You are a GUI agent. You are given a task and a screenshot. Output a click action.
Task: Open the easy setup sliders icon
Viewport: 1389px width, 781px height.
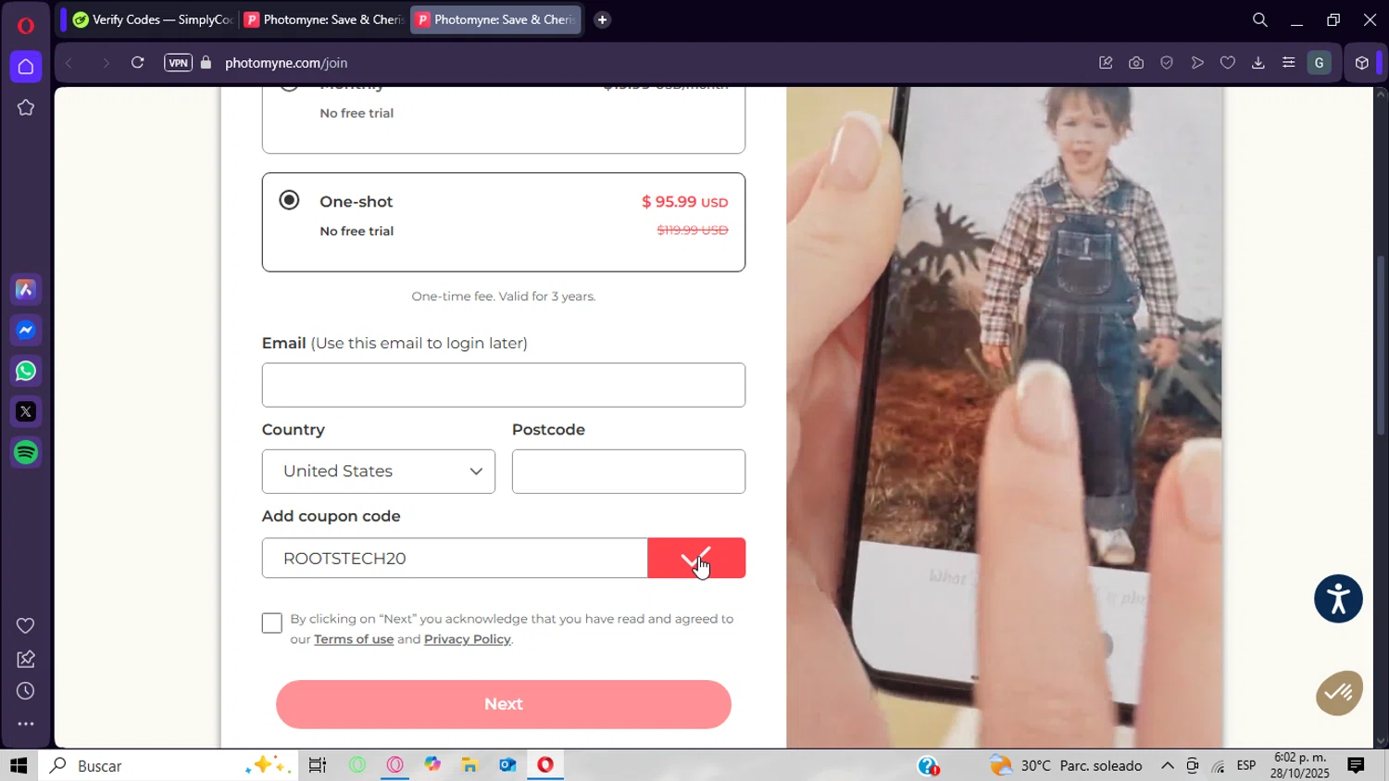pos(1288,63)
